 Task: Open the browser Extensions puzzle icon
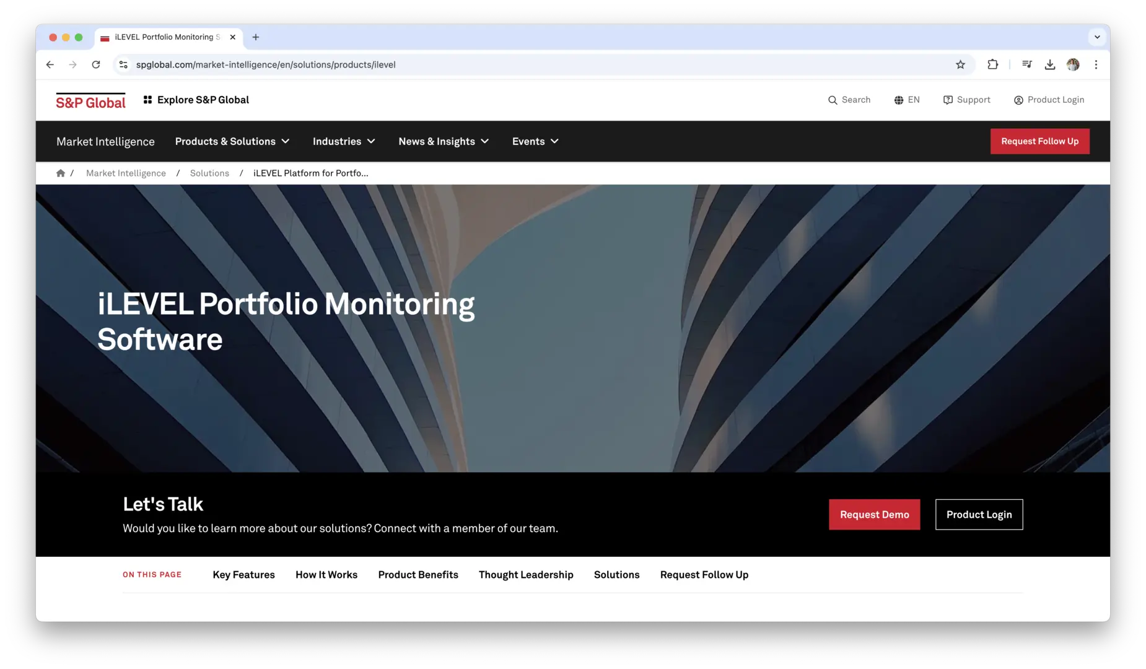pyautogui.click(x=992, y=64)
